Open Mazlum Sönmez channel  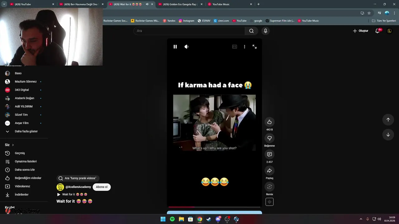[x=26, y=82]
